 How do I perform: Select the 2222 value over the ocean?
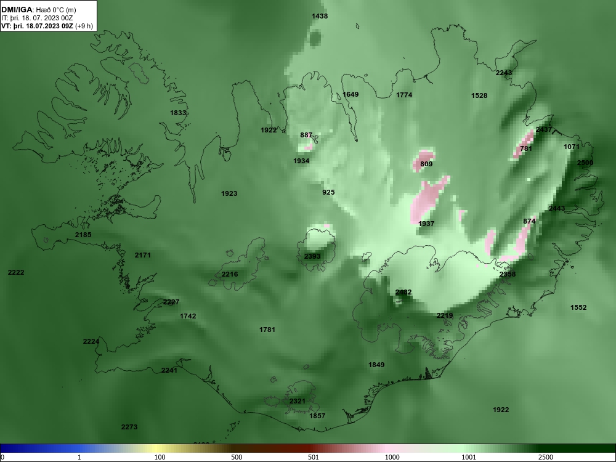click(16, 272)
